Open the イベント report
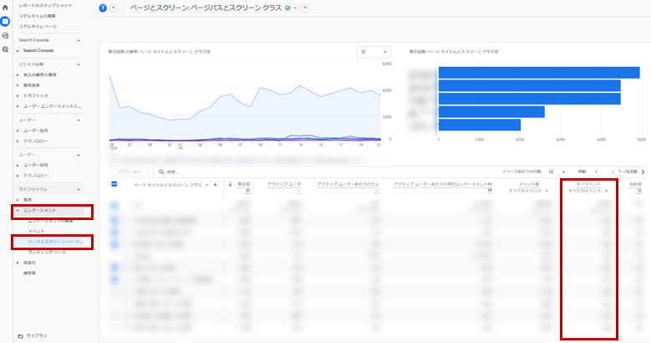Viewport: 651px width, 343px height. (x=36, y=231)
